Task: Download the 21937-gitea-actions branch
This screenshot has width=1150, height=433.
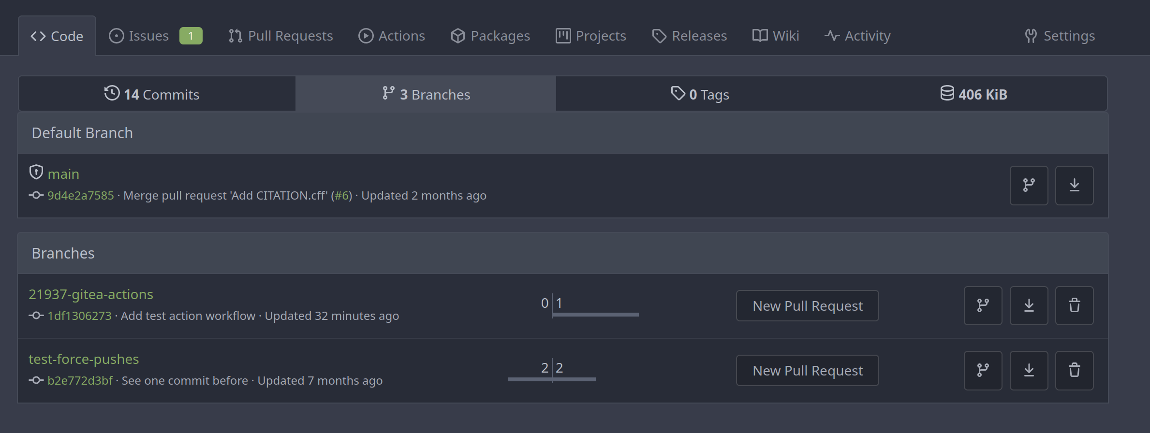Action: coord(1029,305)
